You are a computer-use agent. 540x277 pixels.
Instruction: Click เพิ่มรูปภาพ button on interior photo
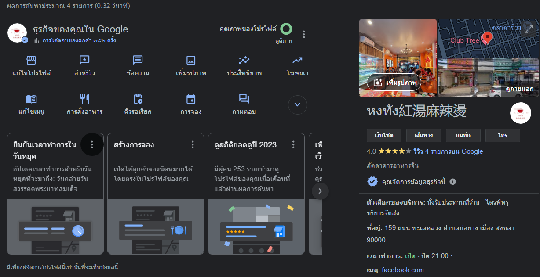pyautogui.click(x=394, y=82)
